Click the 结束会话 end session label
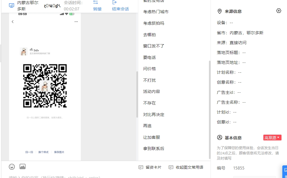Viewport: 287px width, 178px height. point(120,9)
